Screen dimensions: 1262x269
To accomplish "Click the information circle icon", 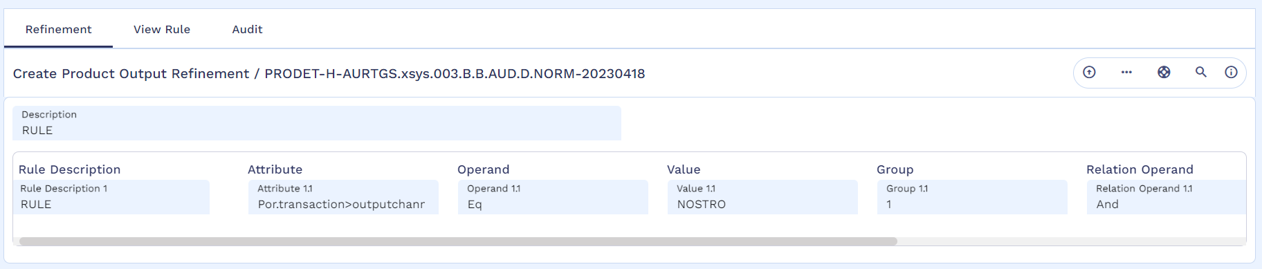I will (x=1231, y=72).
